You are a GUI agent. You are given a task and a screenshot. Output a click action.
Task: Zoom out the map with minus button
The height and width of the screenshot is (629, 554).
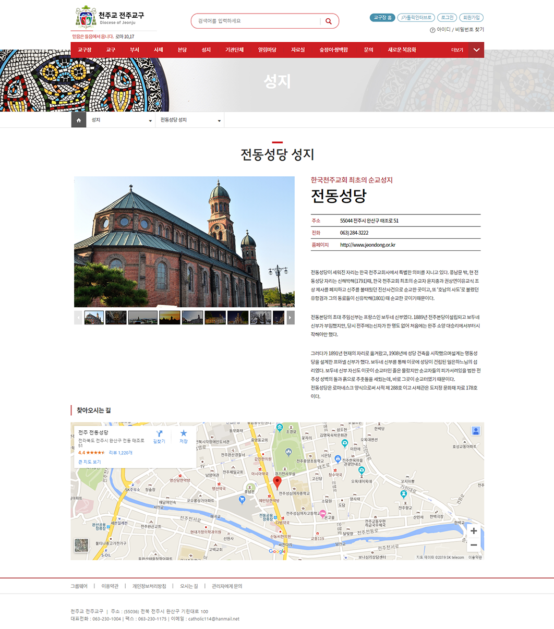click(474, 545)
